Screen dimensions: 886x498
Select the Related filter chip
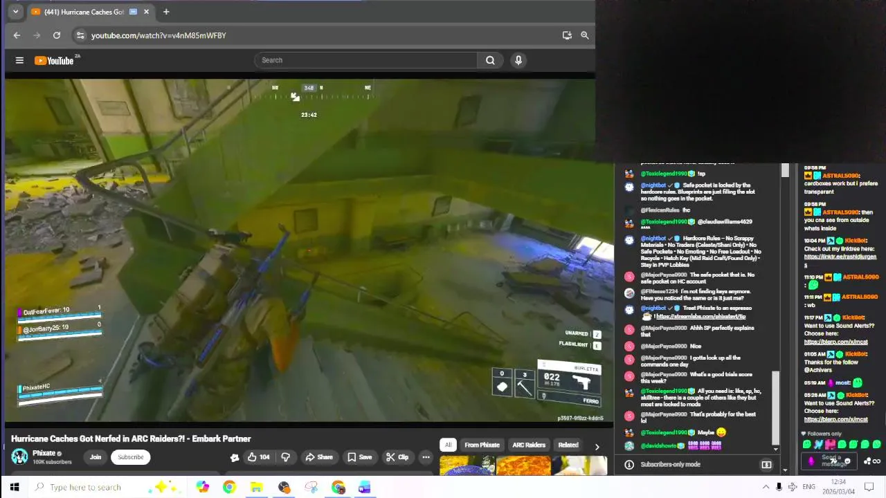(x=568, y=445)
